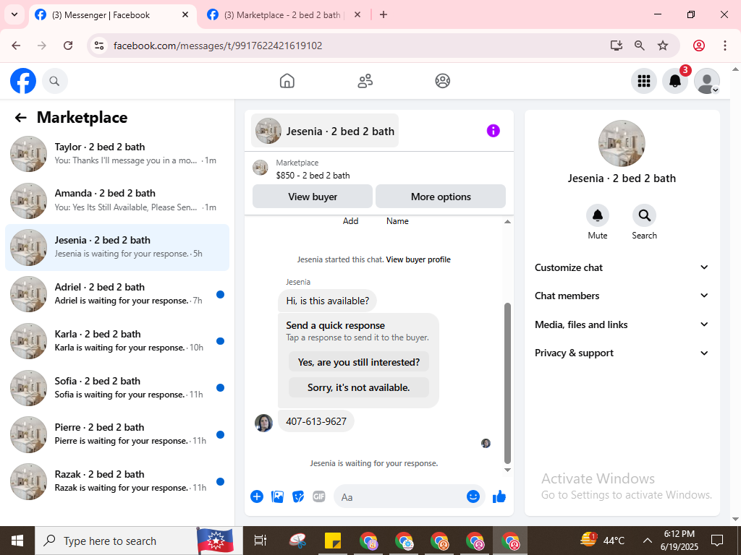Choose a sticker icon
Viewport: 741px width, 555px height.
coord(298,496)
